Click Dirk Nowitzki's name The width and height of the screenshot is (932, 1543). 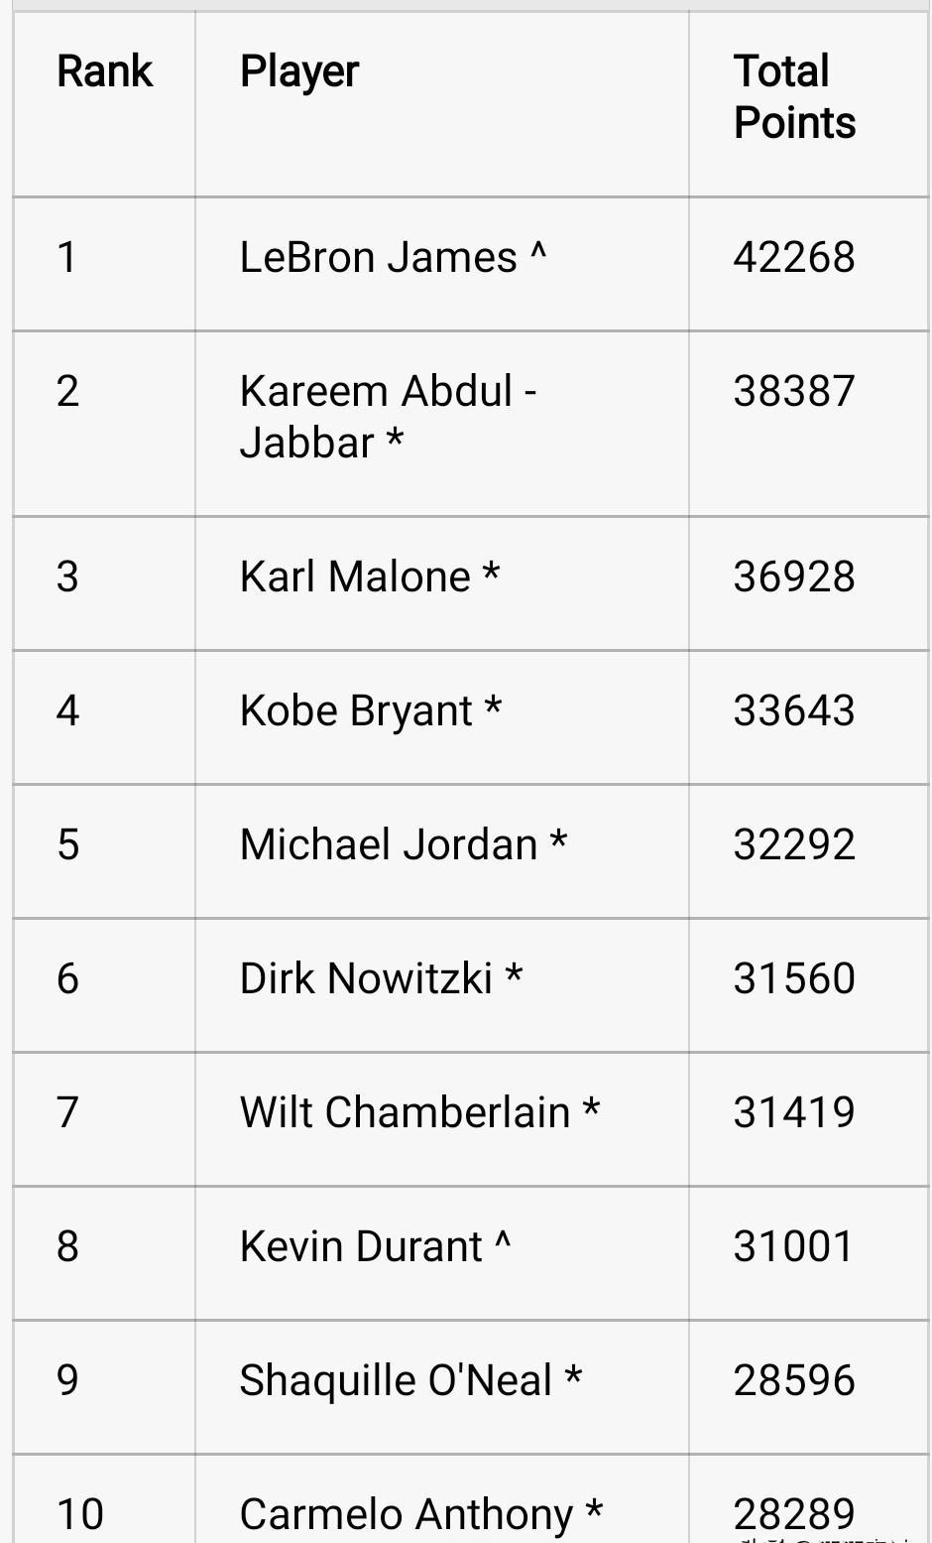pos(366,978)
